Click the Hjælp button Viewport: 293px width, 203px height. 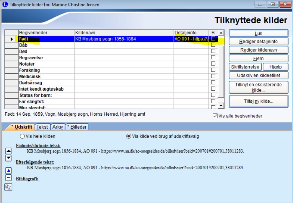(x=276, y=67)
